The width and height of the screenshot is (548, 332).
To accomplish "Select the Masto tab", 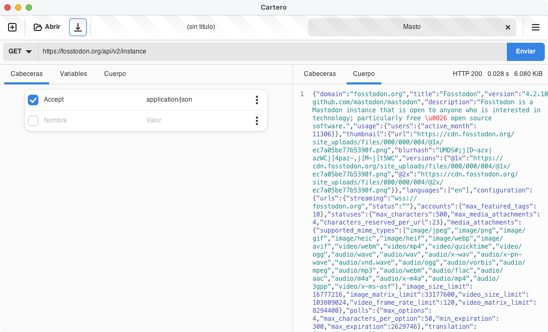I will tap(412, 27).
